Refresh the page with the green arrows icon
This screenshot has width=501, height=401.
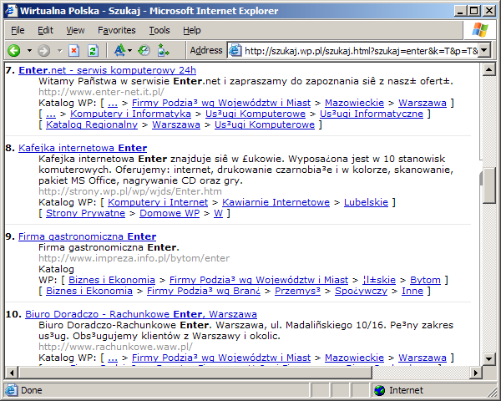[x=93, y=50]
